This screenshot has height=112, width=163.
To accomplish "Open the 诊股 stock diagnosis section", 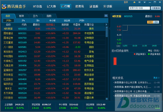I will pyautogui.click(x=108, y=7).
